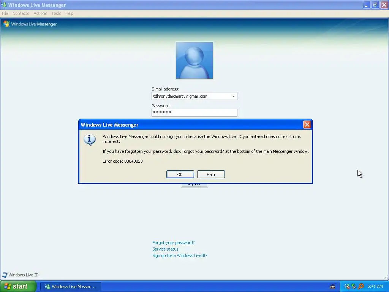
Task: Expand the e-mail address dropdown arrow
Action: tap(234, 96)
